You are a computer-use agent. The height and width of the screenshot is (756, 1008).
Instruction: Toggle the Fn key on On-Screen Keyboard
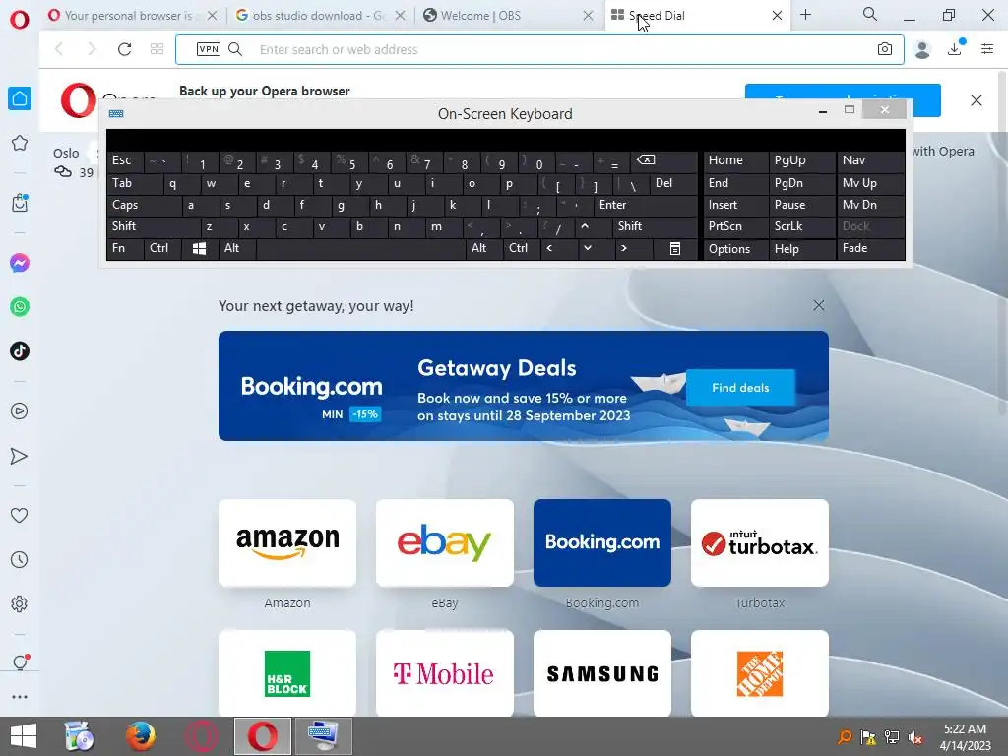pos(125,248)
